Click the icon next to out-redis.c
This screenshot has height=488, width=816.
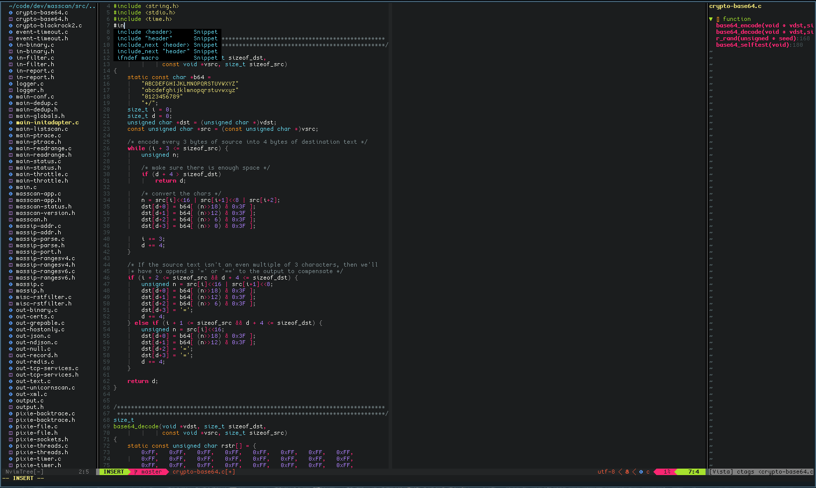click(x=11, y=362)
